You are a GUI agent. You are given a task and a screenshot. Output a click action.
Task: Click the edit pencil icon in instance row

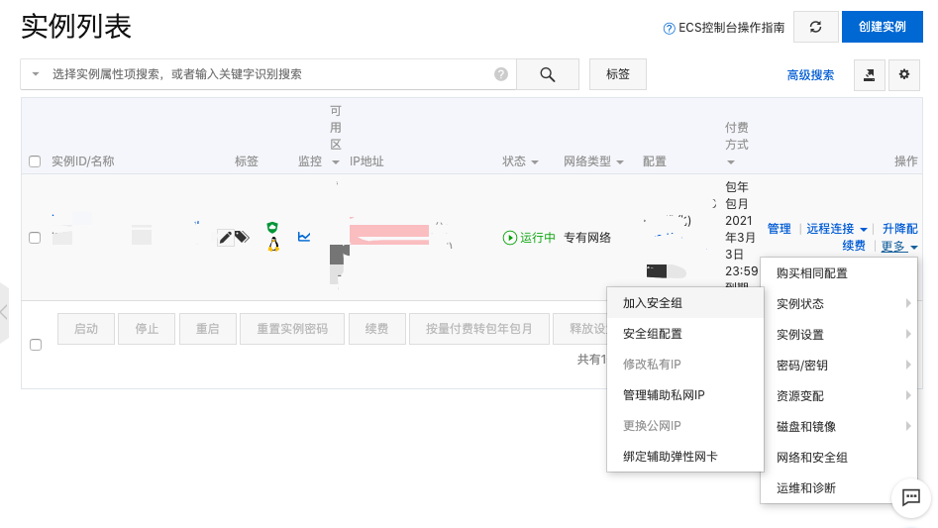pos(225,238)
